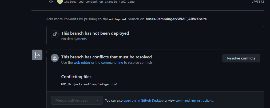Click the No deployments text
This screenshot has height=108, width=270.
(74, 39)
